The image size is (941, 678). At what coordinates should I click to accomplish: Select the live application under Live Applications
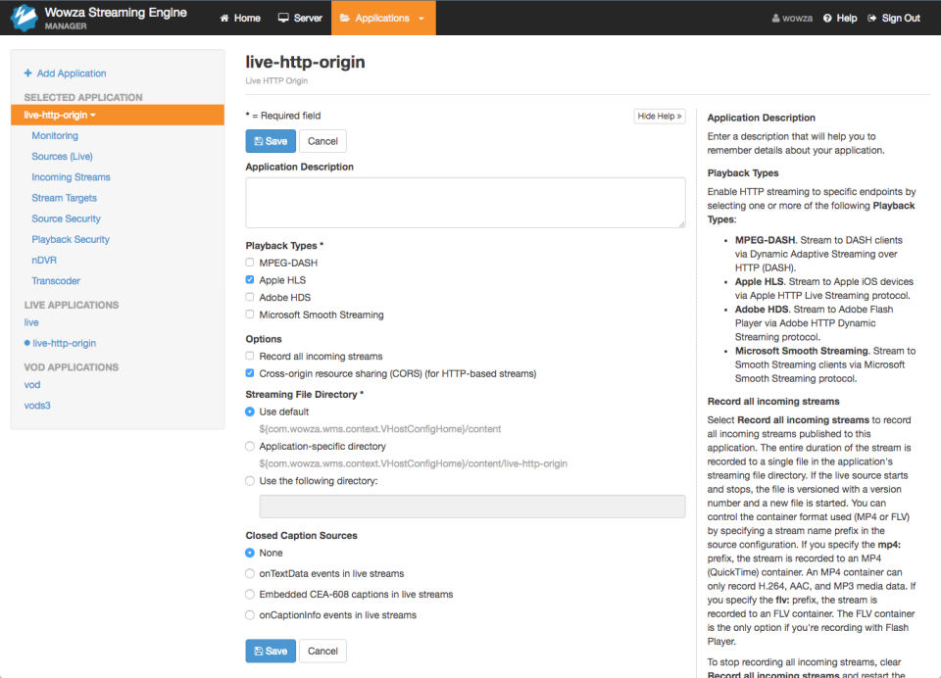(31, 322)
